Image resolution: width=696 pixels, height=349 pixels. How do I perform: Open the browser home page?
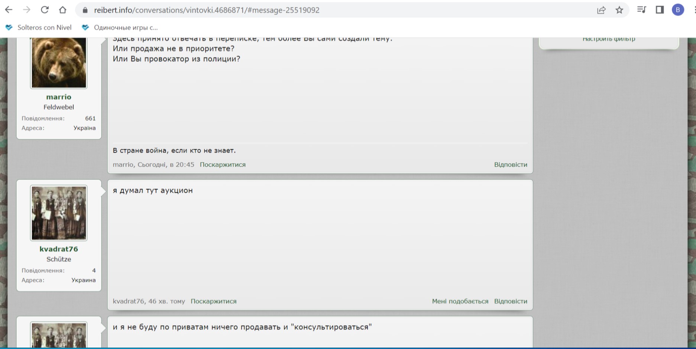click(x=62, y=10)
